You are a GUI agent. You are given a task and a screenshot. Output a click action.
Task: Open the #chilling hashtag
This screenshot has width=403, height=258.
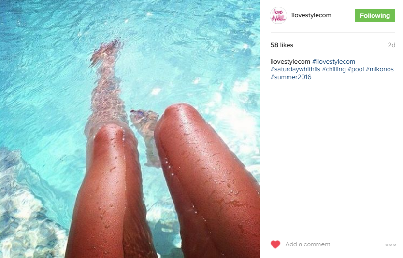(x=334, y=69)
